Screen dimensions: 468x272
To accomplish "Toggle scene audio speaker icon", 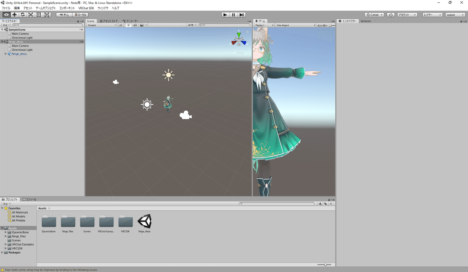I will click(x=135, y=25).
